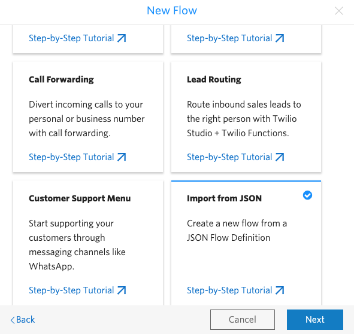Go Back to the previous step

23,320
